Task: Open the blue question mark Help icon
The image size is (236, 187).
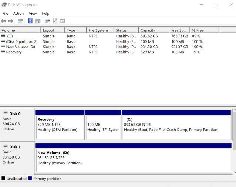Action: 30,21
